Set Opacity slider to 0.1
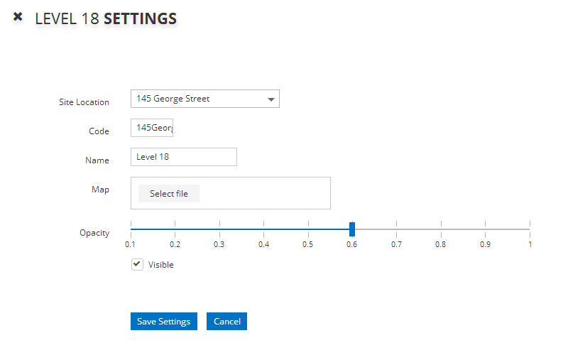 click(x=131, y=229)
